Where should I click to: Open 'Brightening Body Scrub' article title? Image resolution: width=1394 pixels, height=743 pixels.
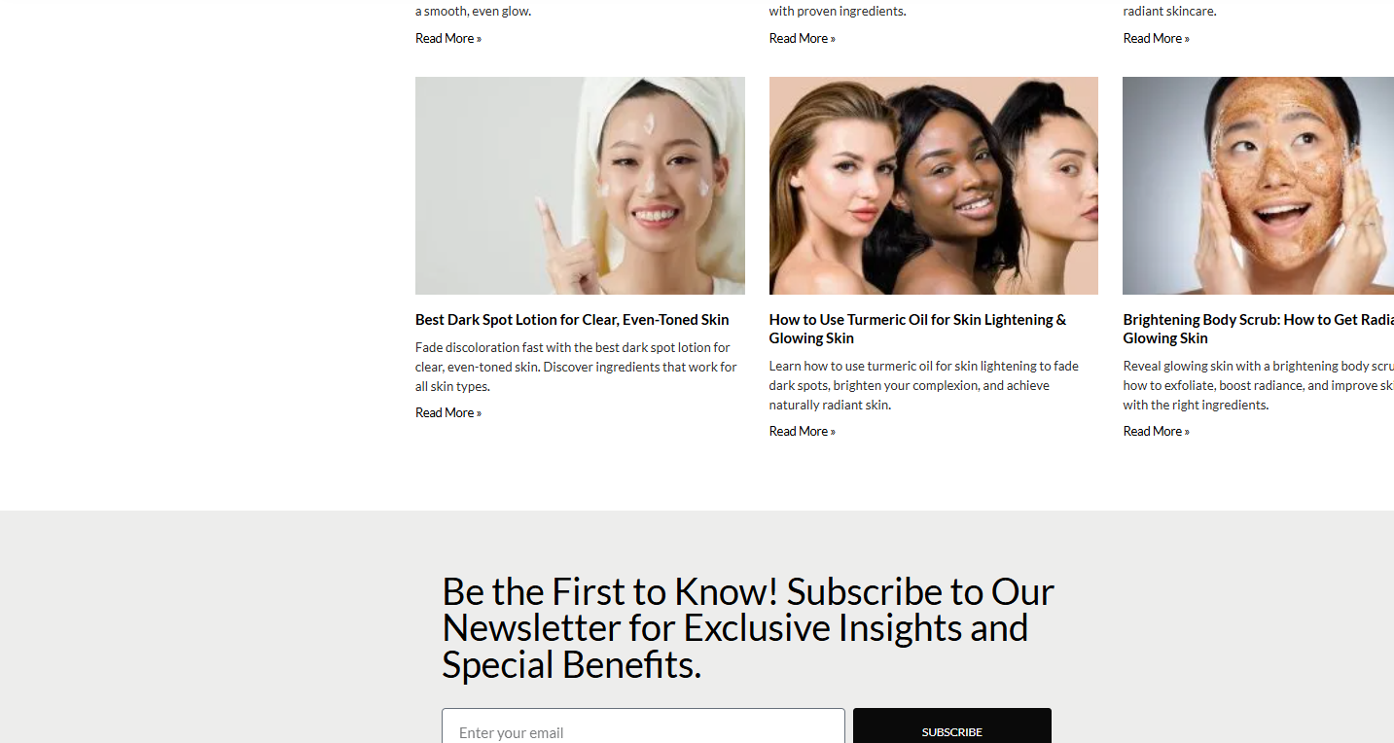tap(1259, 329)
